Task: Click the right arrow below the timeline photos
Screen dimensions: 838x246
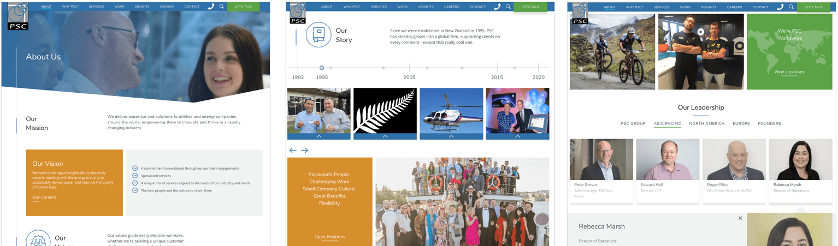Action: pyautogui.click(x=305, y=150)
